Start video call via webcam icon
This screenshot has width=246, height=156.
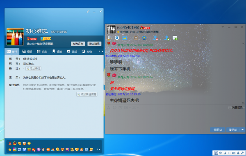pyautogui.click(x=117, y=38)
